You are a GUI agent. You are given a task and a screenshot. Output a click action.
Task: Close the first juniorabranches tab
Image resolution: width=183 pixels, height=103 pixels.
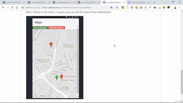(x=24, y=3)
